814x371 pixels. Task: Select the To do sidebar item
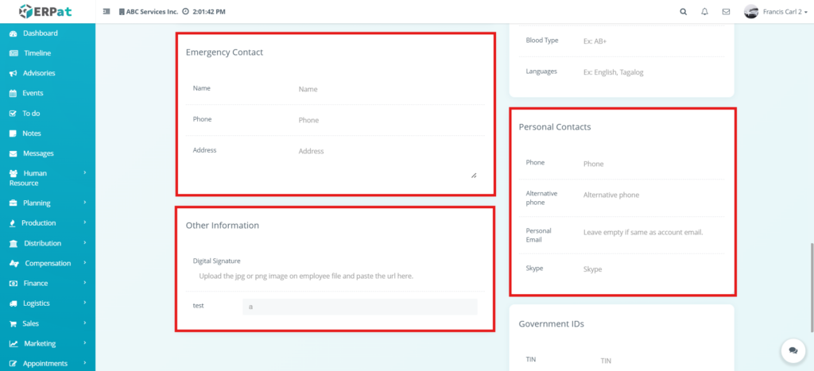[31, 114]
